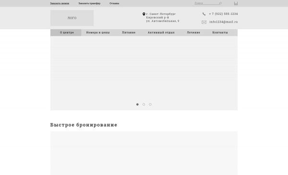
Task: Switch to the second slider dot
Action: pyautogui.click(x=144, y=105)
